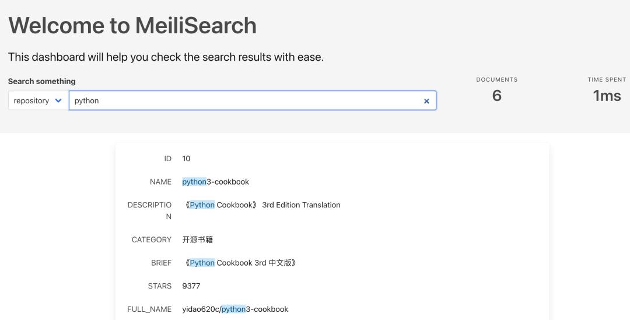Screen dimensions: 630x320
Task: Clear the search box with the X icon
Action: pos(426,101)
